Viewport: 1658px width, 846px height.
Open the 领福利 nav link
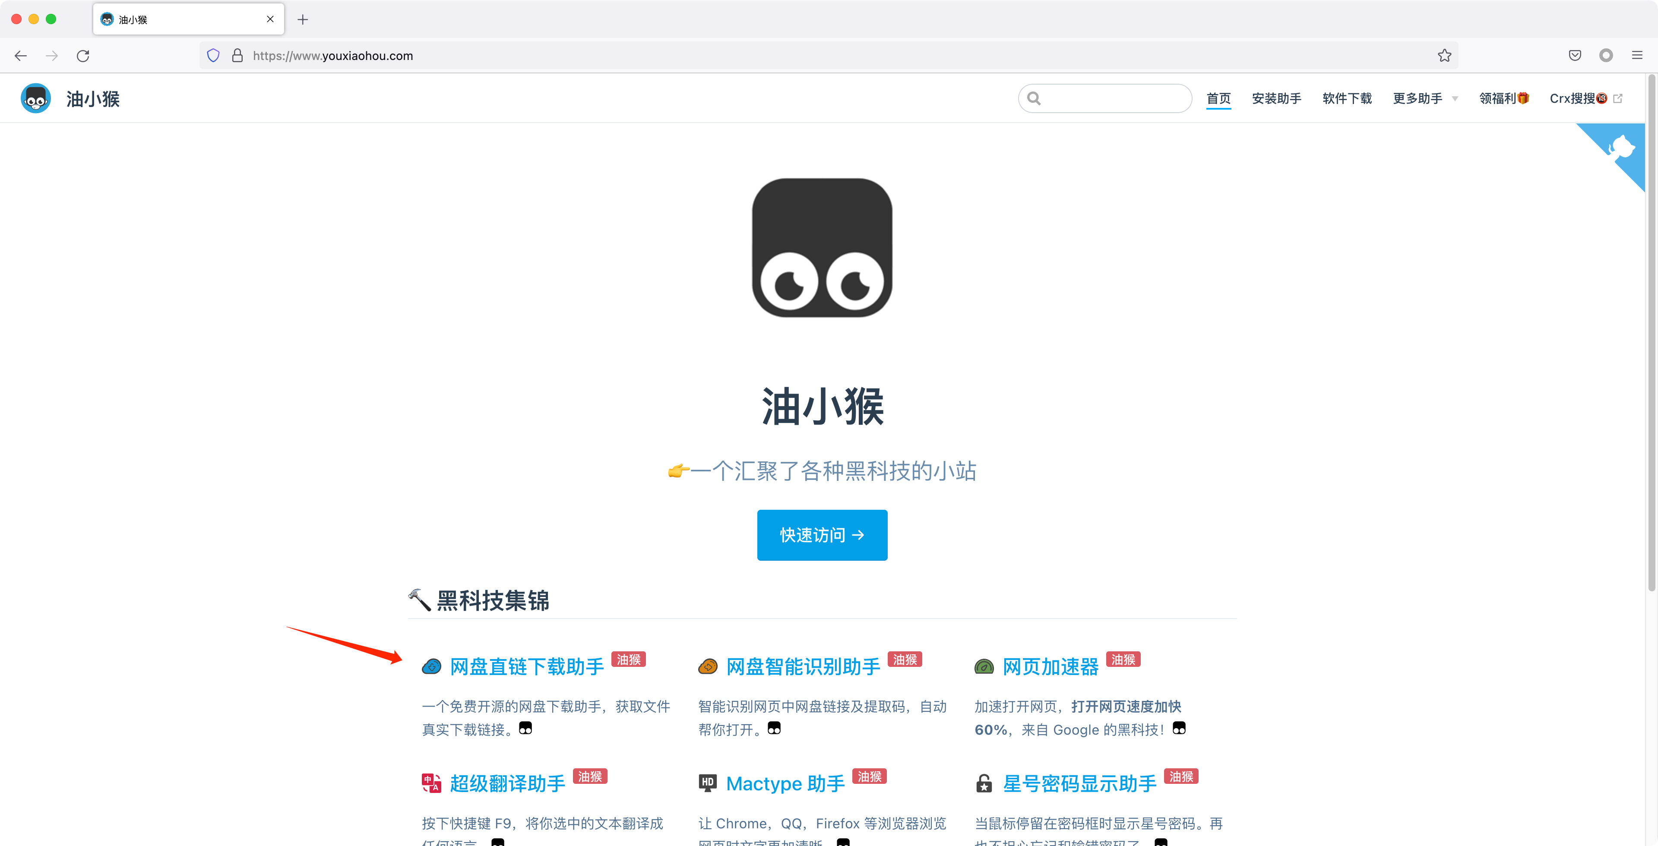1503,98
